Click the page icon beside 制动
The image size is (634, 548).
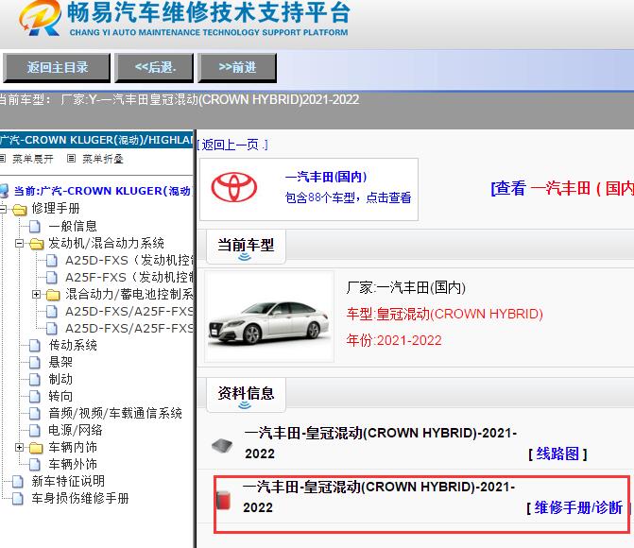tap(35, 380)
